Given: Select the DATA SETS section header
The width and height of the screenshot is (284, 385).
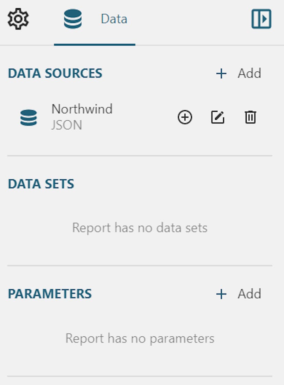Looking at the screenshot, I should pyautogui.click(x=41, y=184).
